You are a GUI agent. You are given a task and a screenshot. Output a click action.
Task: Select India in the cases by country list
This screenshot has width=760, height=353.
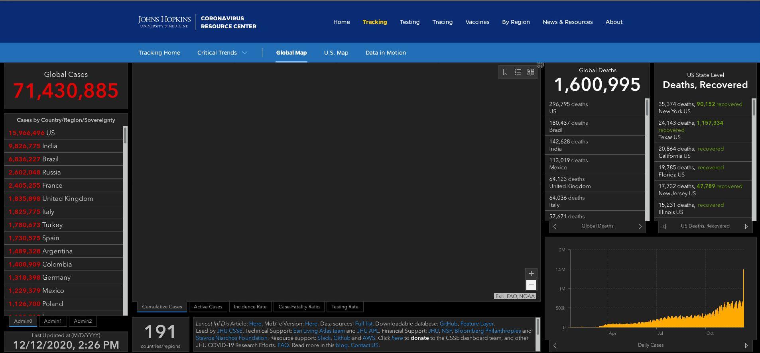(x=49, y=146)
